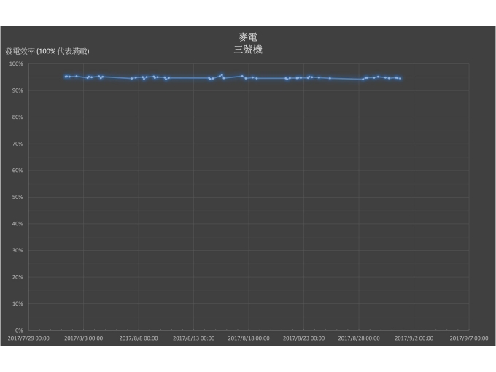Click the 2017/7/29 00:00 date label
496x372 pixels.
(28, 338)
